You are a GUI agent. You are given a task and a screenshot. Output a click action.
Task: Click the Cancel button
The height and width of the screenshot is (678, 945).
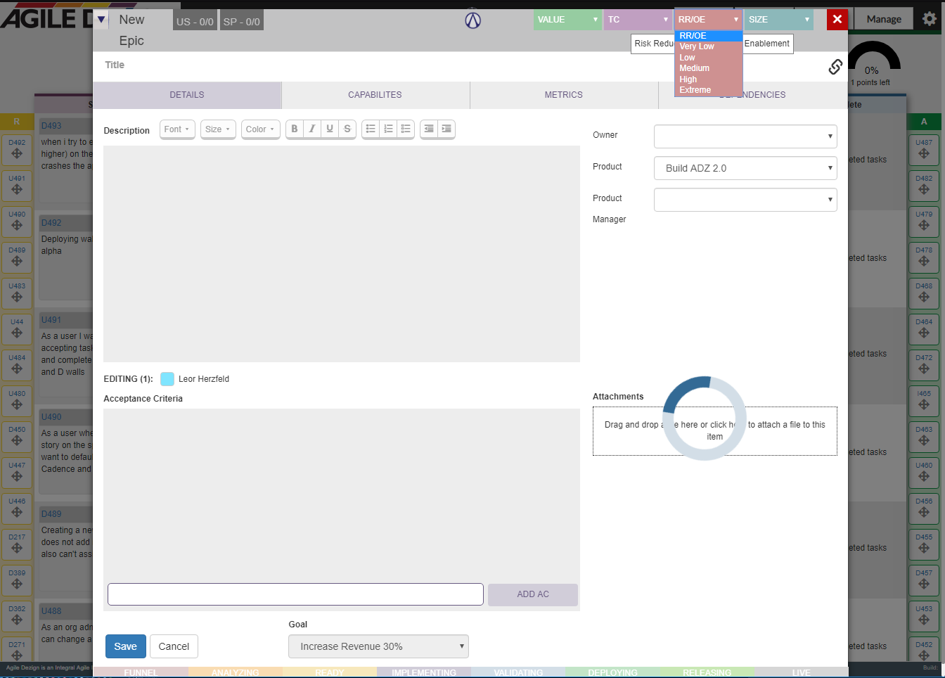pos(174,646)
